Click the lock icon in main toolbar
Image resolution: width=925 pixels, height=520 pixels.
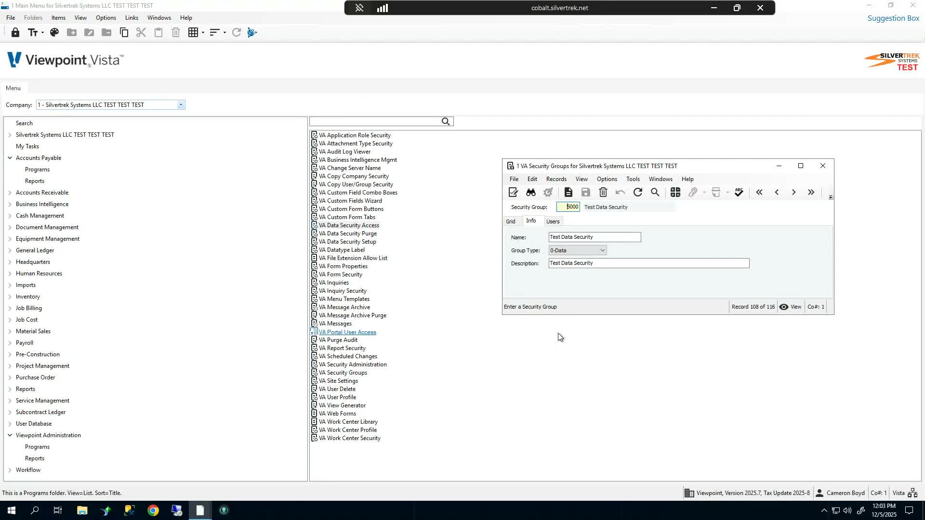[x=15, y=33]
